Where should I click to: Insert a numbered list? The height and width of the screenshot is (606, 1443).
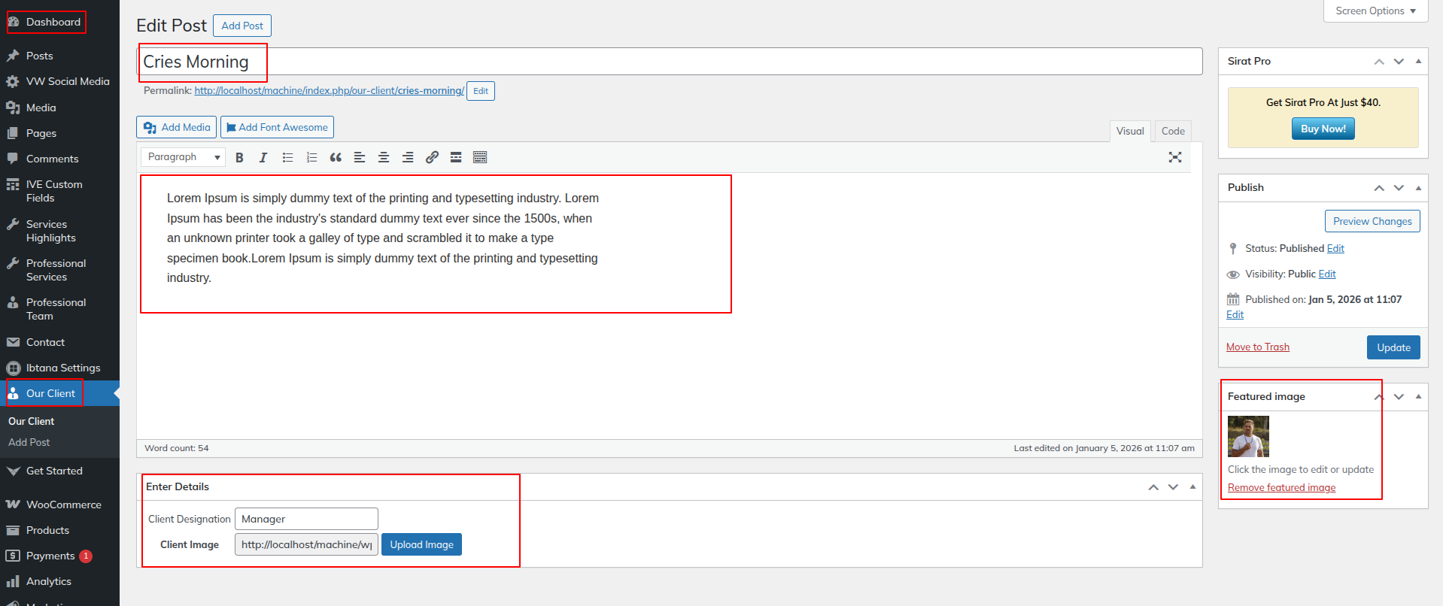(x=311, y=158)
